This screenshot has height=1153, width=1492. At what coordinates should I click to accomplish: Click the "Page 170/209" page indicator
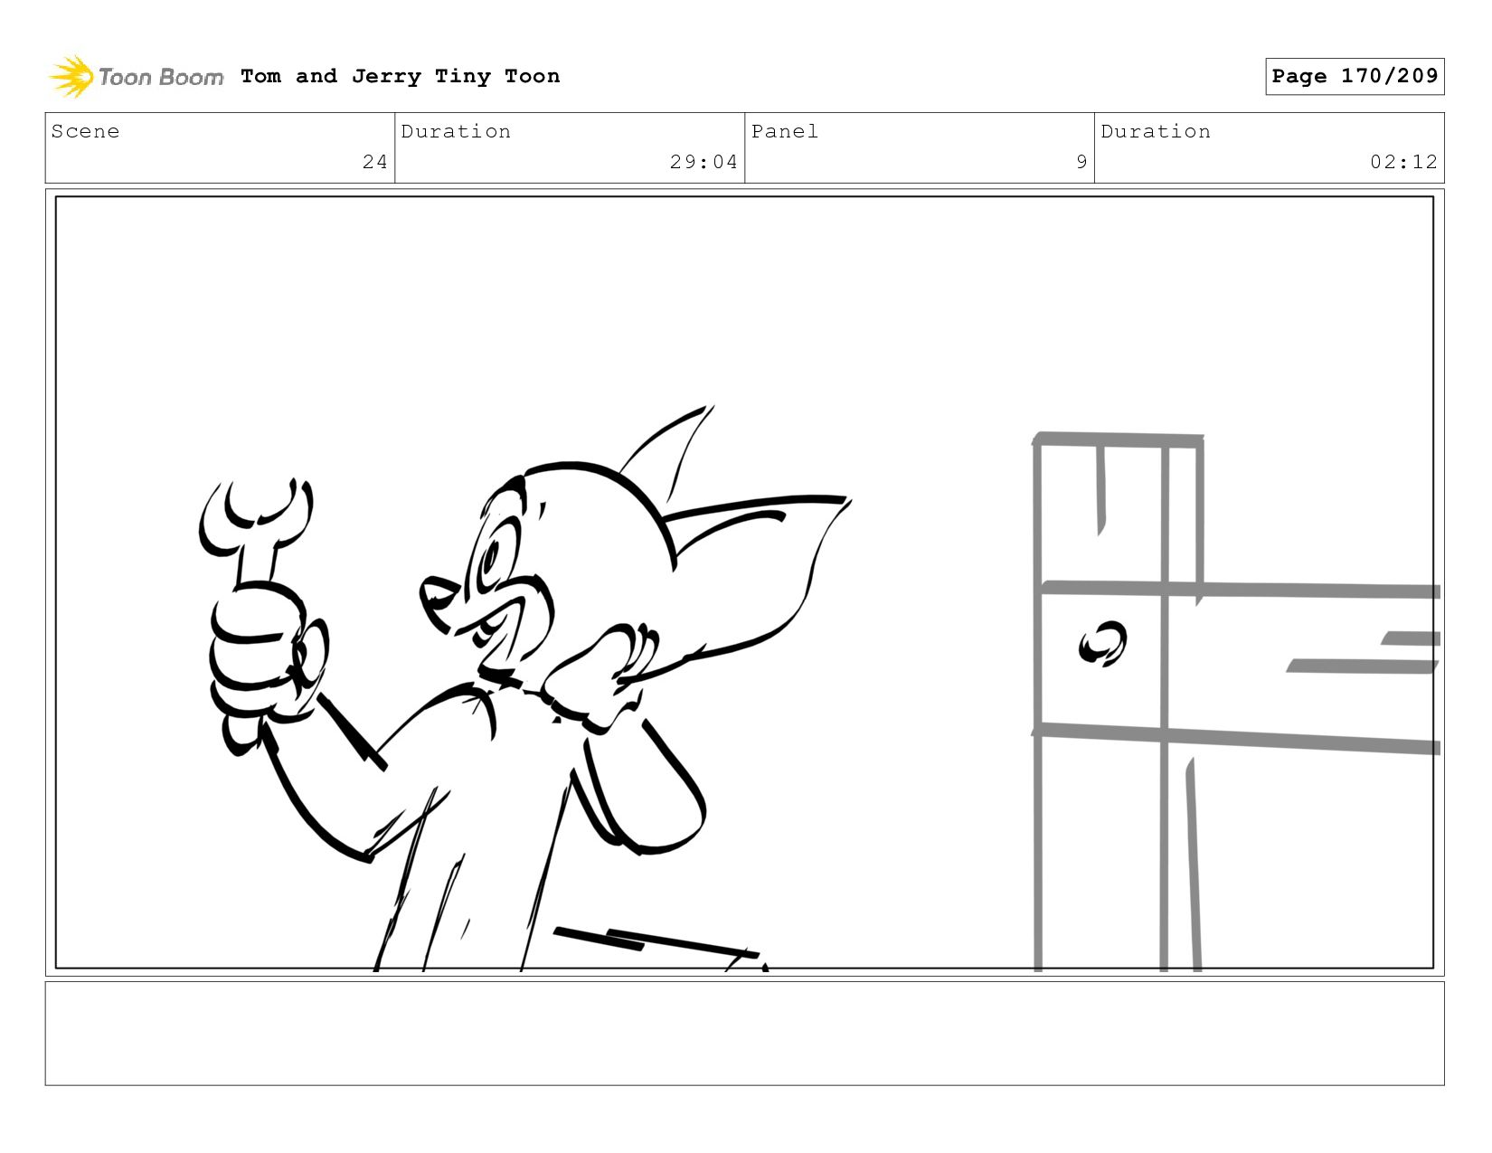tap(1355, 76)
